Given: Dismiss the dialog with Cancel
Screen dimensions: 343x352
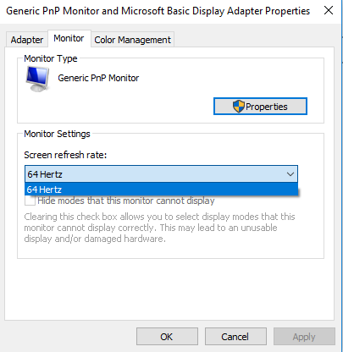Looking at the screenshot, I should pyautogui.click(x=235, y=337).
